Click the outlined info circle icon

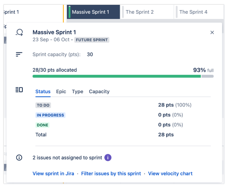coord(19,157)
